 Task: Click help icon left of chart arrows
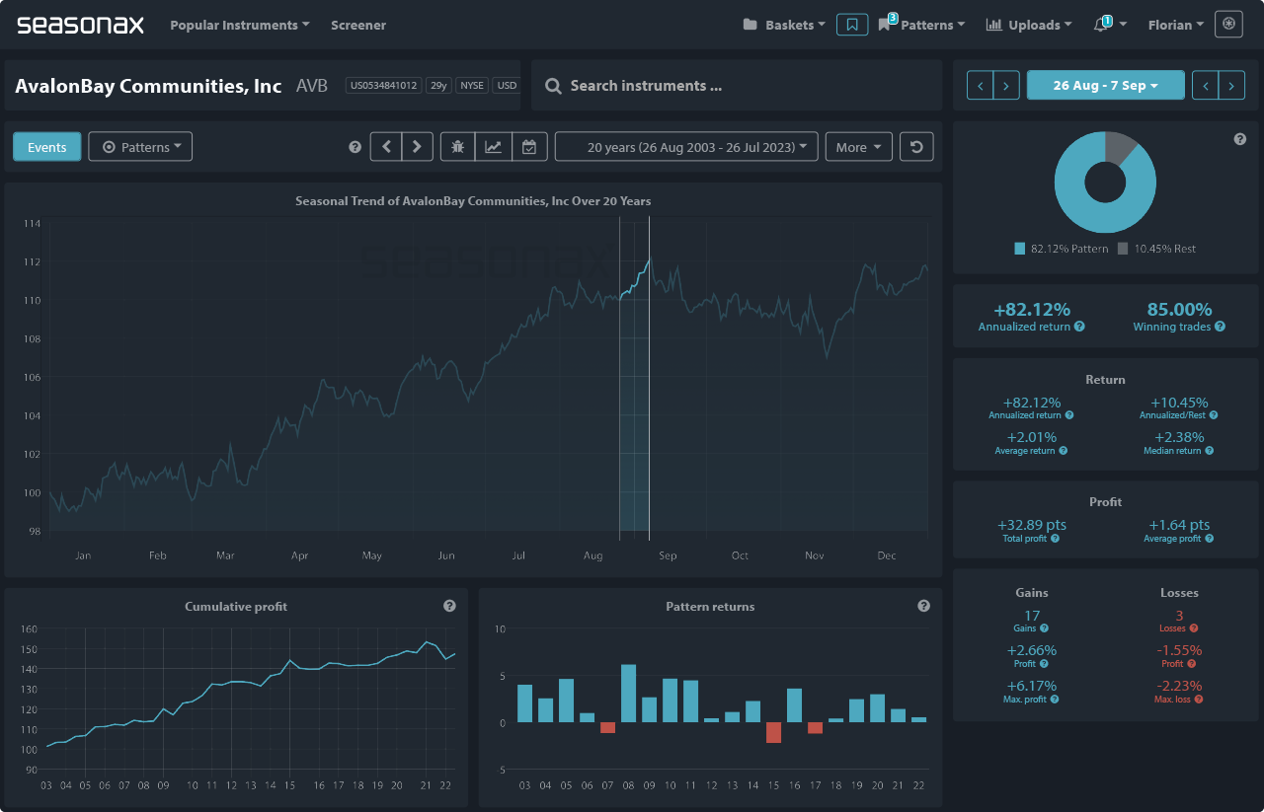tap(355, 147)
